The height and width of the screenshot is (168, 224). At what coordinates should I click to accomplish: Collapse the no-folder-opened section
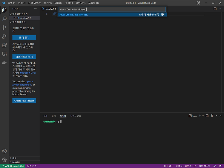pos(10,22)
